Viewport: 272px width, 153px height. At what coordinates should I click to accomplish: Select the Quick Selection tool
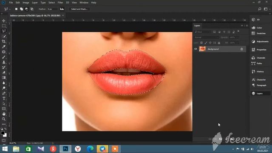click(4, 36)
